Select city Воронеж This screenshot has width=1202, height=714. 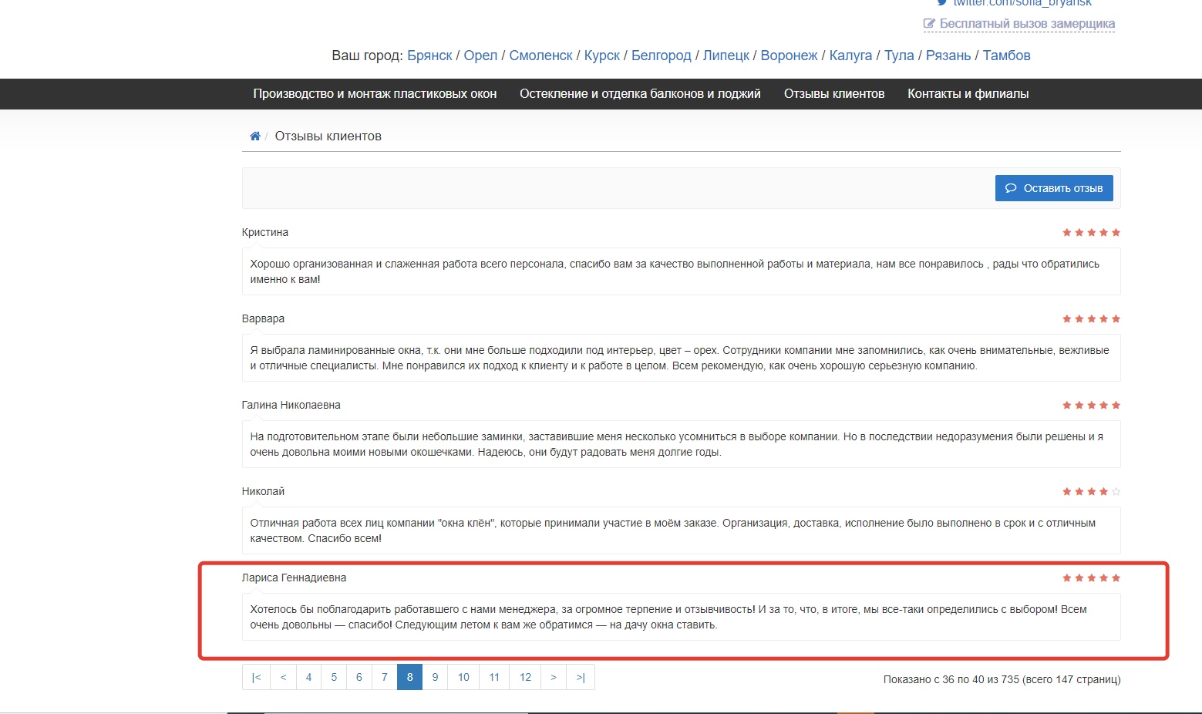(789, 56)
